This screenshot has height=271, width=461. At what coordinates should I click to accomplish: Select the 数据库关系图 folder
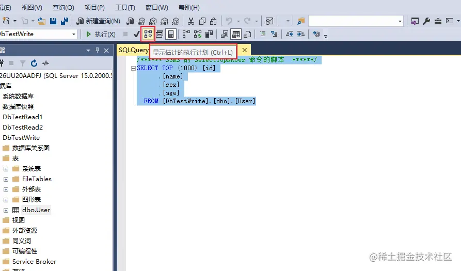[x=31, y=148]
